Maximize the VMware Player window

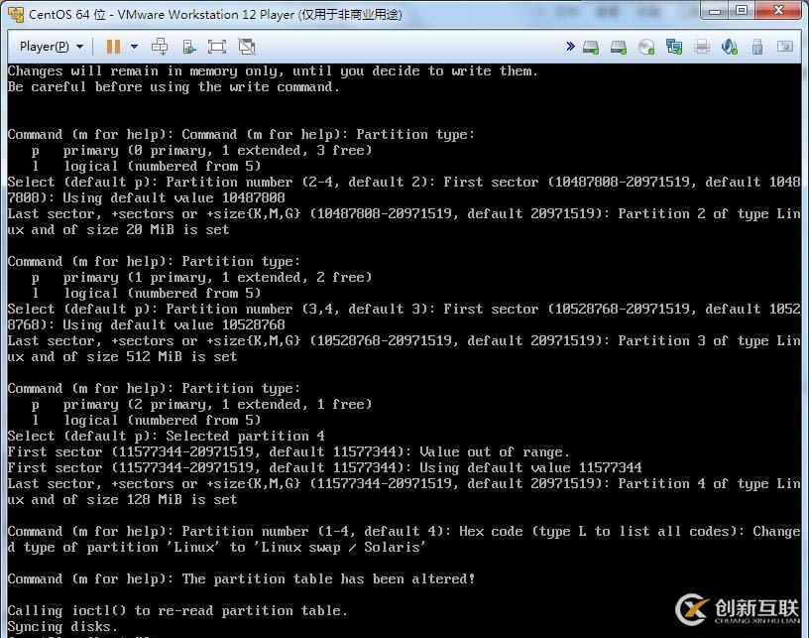click(742, 11)
